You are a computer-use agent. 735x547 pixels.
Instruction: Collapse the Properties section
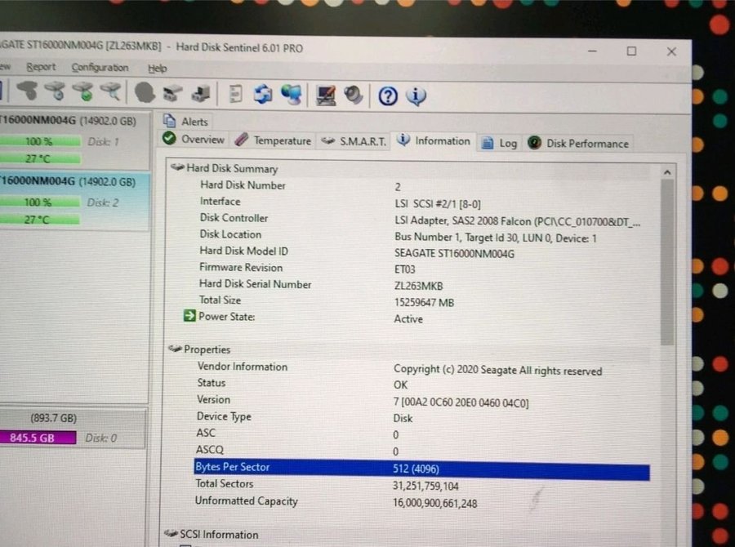[x=175, y=349]
